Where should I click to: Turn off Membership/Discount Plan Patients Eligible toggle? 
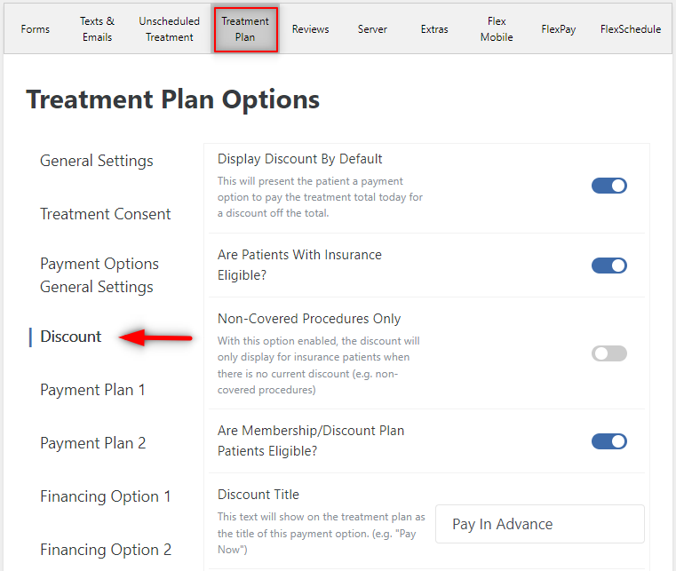(608, 441)
